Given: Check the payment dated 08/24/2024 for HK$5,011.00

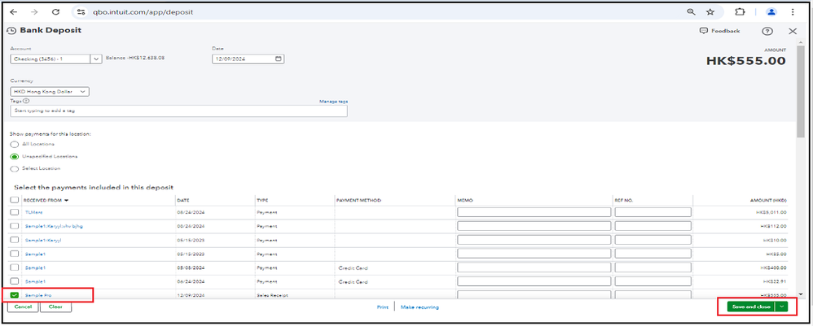Looking at the screenshot, I should [x=15, y=212].
